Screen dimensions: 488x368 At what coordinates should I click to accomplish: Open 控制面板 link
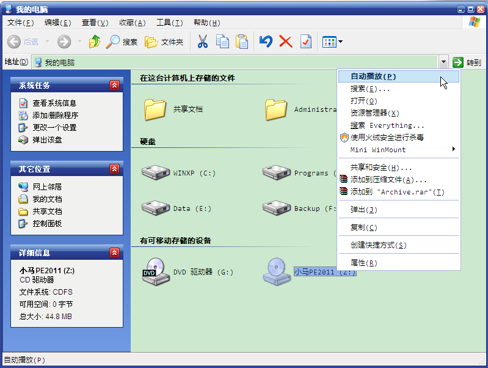coord(47,223)
